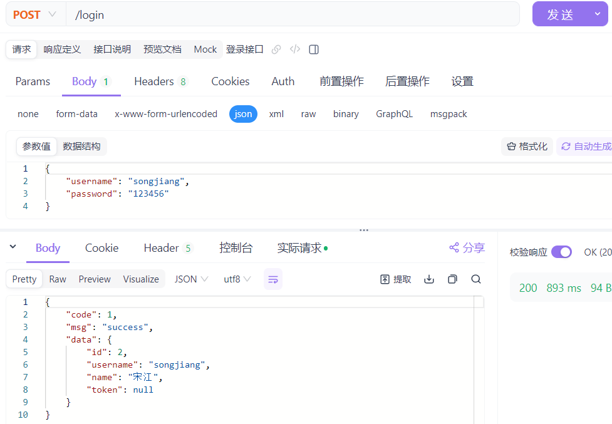Click the share icon next to 分享
This screenshot has width=612, height=424.
(x=454, y=247)
